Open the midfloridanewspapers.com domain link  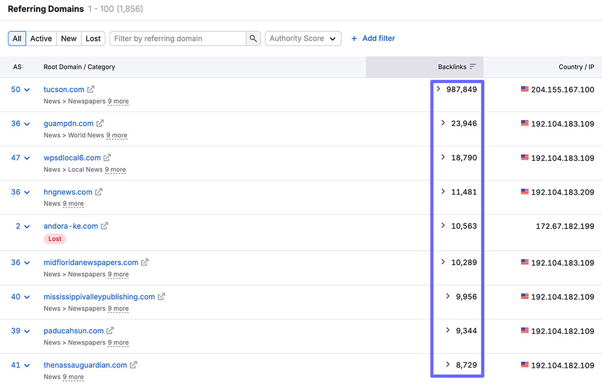tap(91, 263)
